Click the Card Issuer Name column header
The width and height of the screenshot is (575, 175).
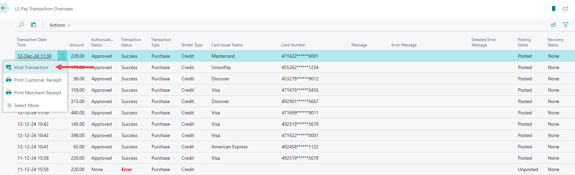click(x=227, y=45)
